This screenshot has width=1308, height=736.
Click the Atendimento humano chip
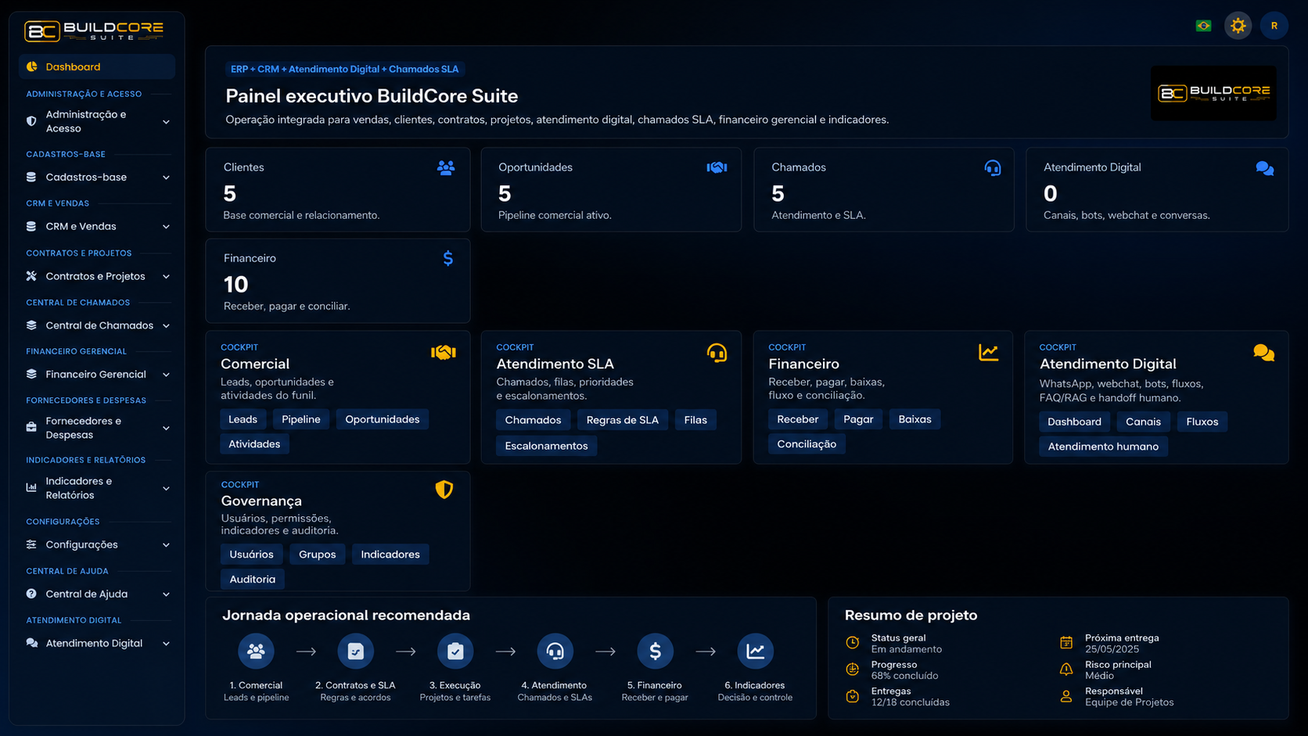(x=1103, y=447)
